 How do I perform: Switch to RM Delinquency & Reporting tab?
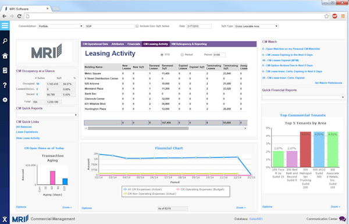[x=189, y=44]
